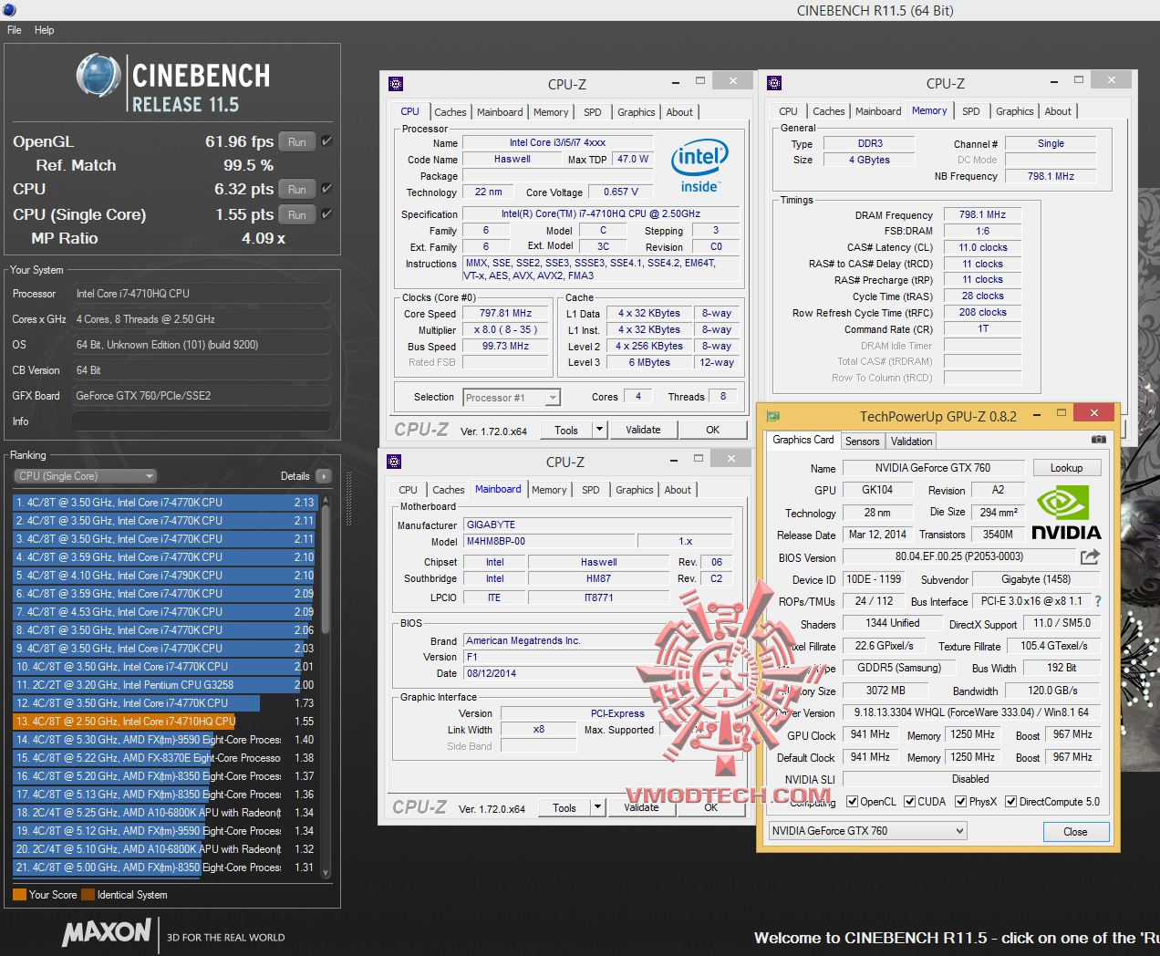Image resolution: width=1160 pixels, height=956 pixels.
Task: Click Validate in the CPU window
Action: pos(643,430)
